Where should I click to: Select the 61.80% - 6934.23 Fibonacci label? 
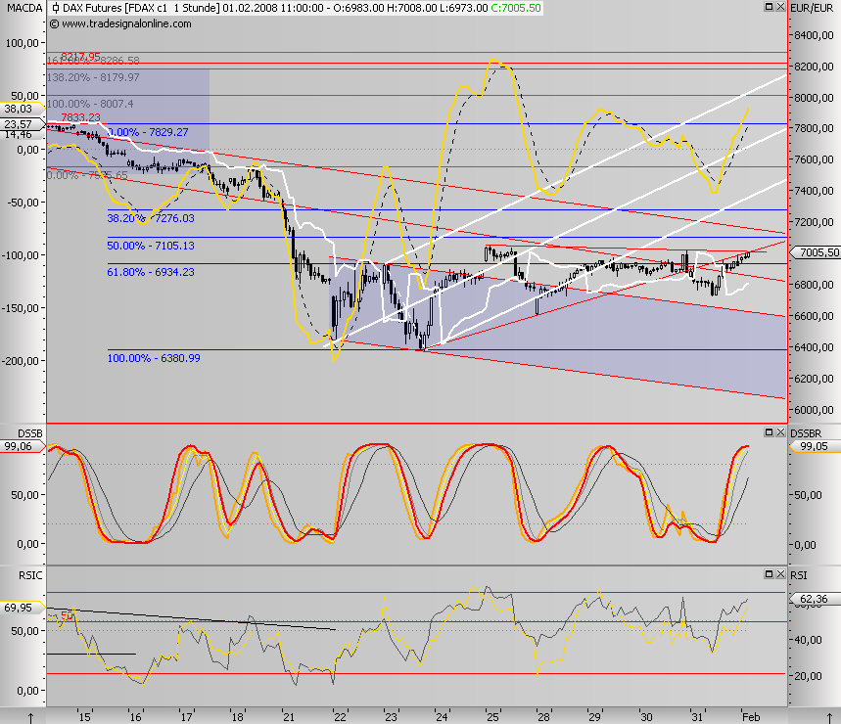151,272
